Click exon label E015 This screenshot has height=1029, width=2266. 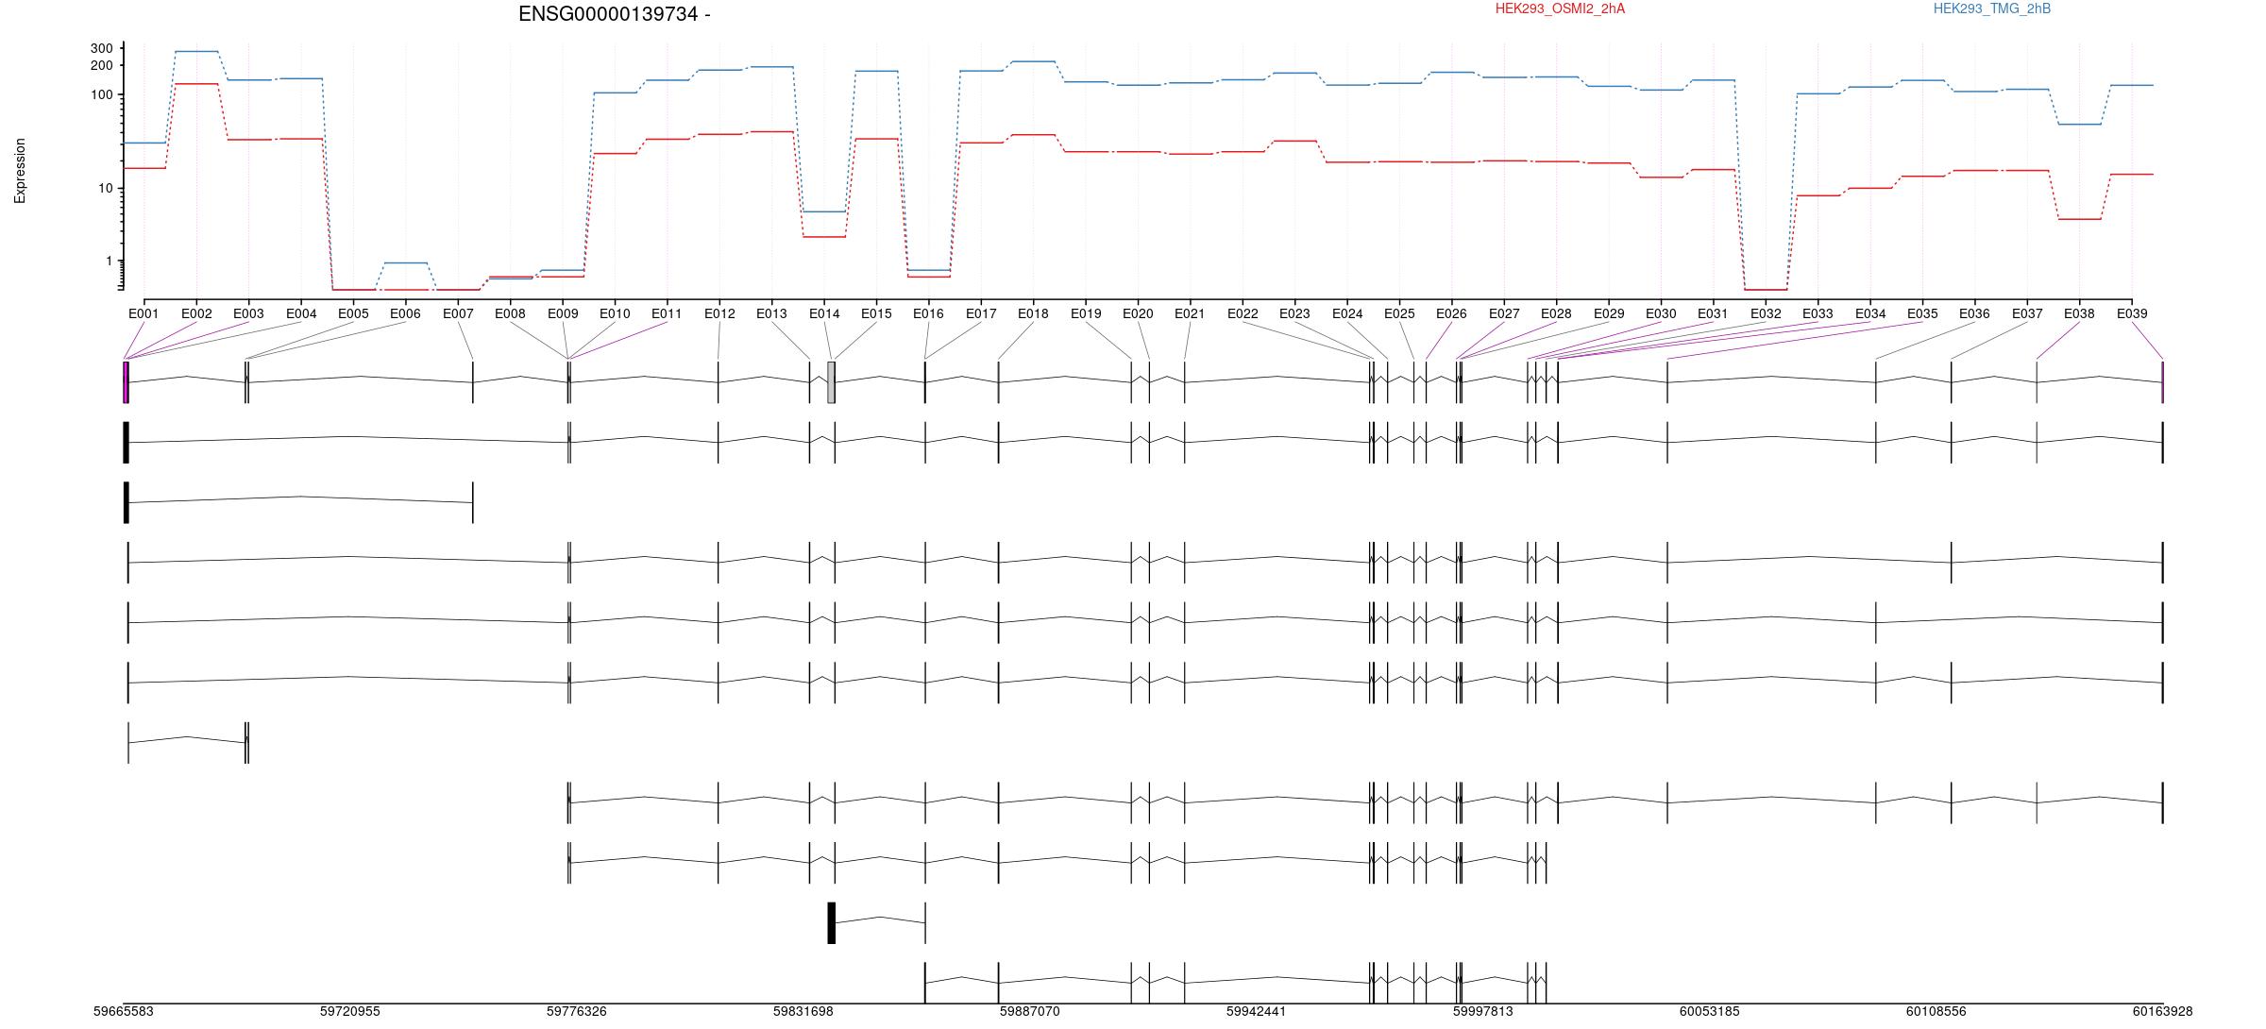click(876, 313)
